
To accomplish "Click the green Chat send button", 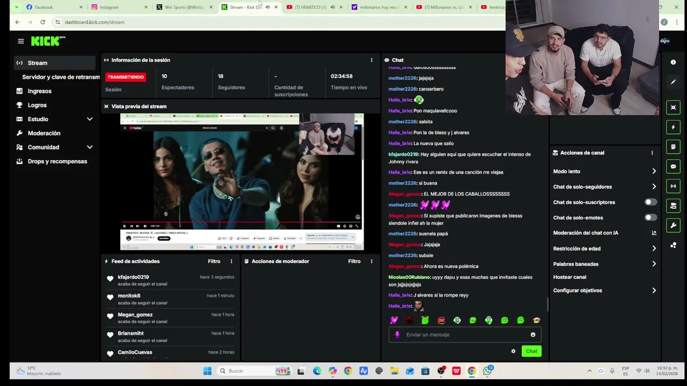I will tap(531, 351).
